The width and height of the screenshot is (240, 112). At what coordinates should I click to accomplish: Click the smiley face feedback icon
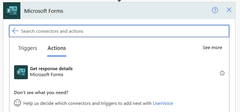pyautogui.click(x=17, y=103)
